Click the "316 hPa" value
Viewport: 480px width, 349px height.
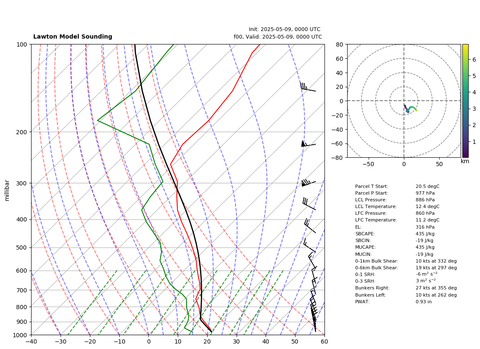pyautogui.click(x=425, y=227)
